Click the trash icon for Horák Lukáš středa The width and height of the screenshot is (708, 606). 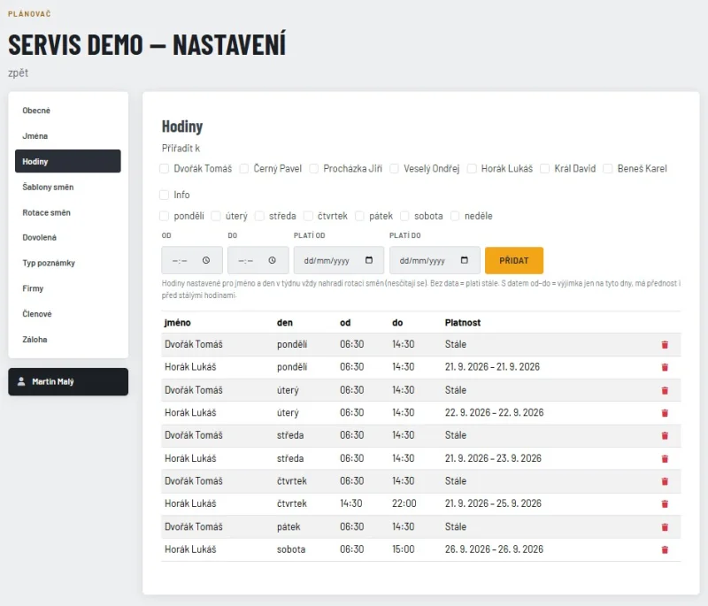(x=665, y=458)
